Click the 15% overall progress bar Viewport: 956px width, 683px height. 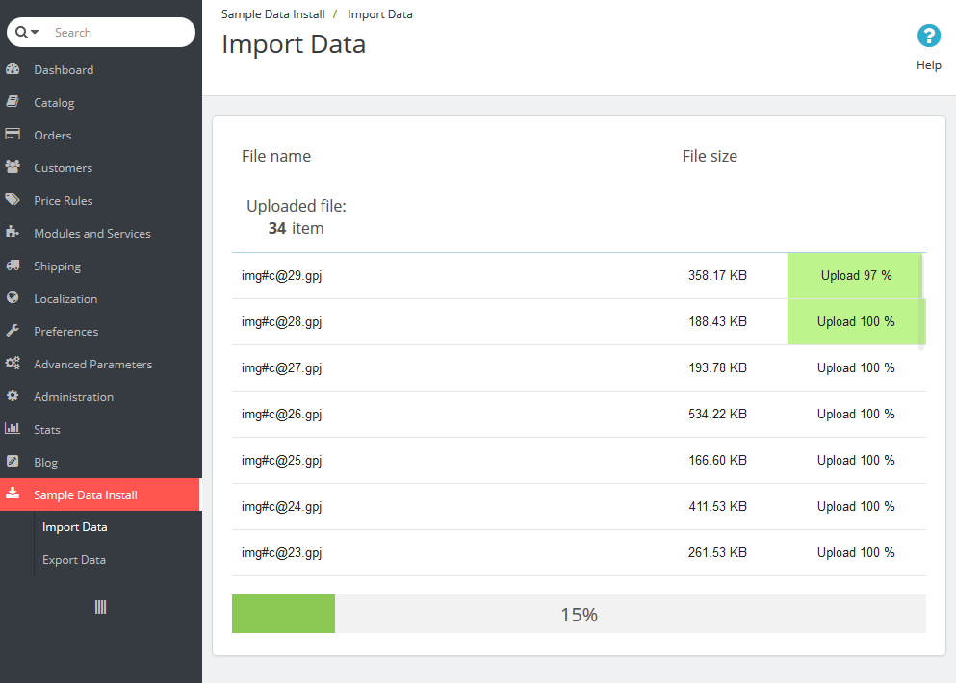[579, 614]
